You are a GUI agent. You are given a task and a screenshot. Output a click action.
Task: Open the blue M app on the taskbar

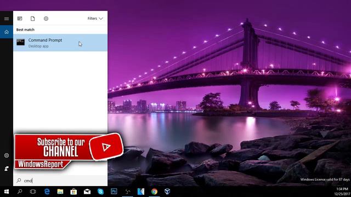[141, 192]
